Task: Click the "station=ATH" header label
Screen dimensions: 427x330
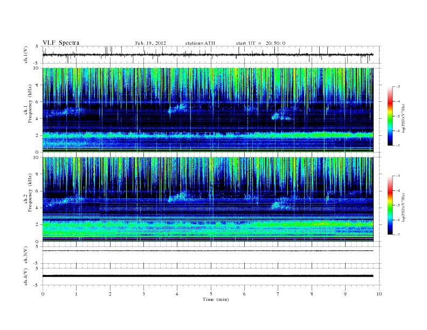Action: click(x=200, y=43)
